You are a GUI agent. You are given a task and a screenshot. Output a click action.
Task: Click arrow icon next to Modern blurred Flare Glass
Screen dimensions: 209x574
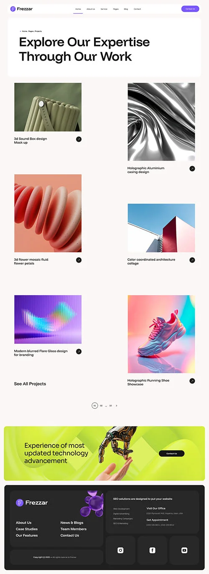(x=79, y=352)
